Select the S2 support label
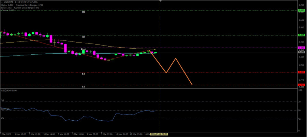The image size is (307, 137). 84,87
